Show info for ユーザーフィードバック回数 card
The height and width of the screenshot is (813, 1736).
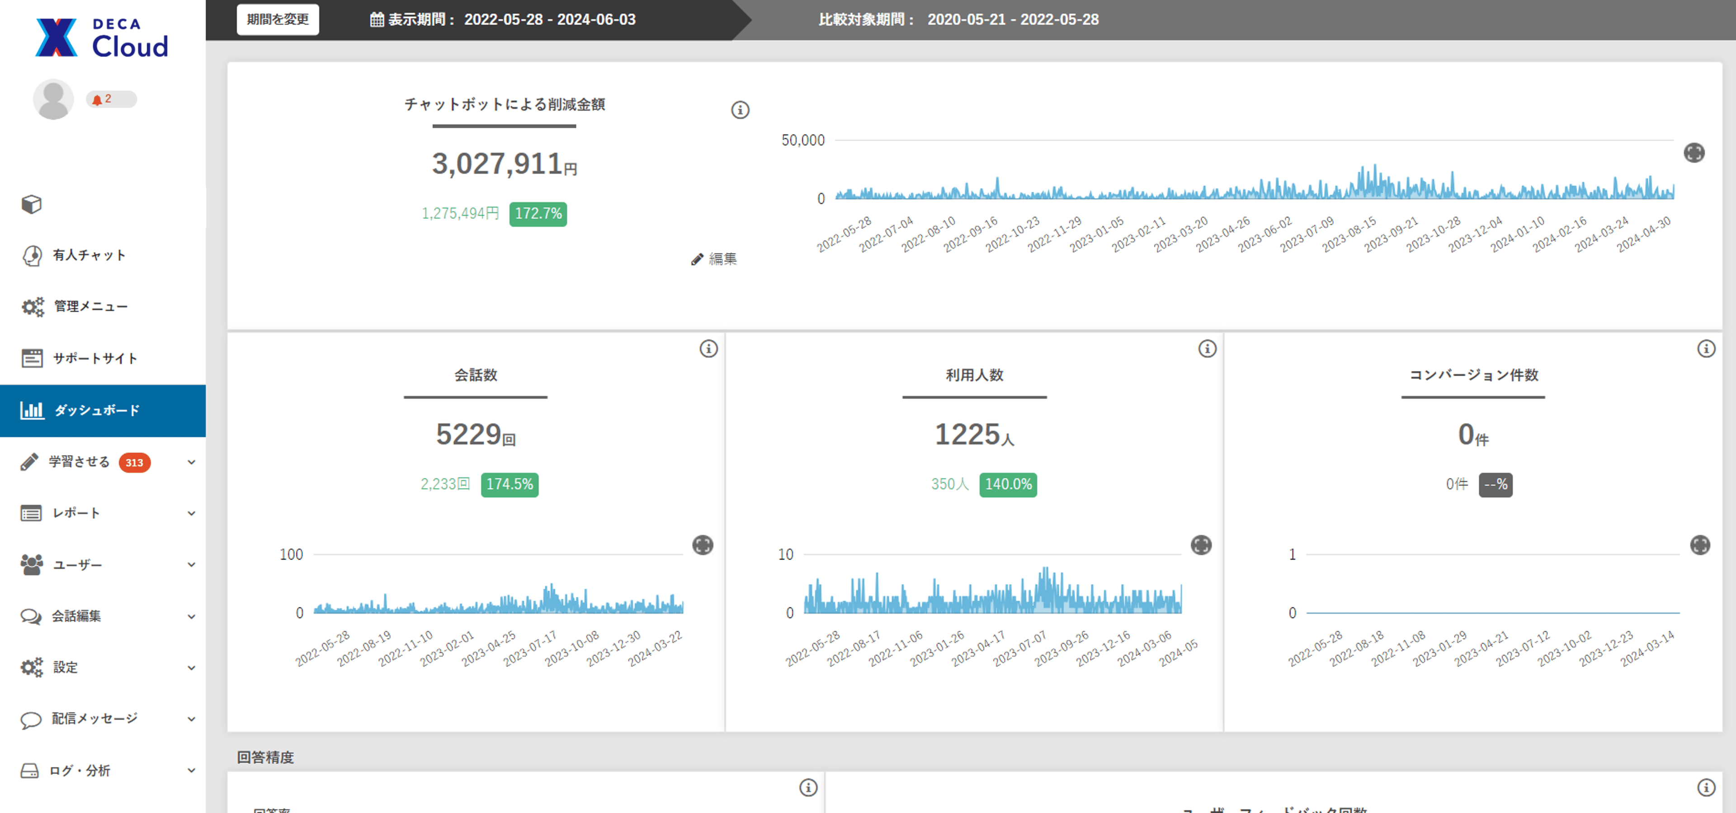(1706, 787)
